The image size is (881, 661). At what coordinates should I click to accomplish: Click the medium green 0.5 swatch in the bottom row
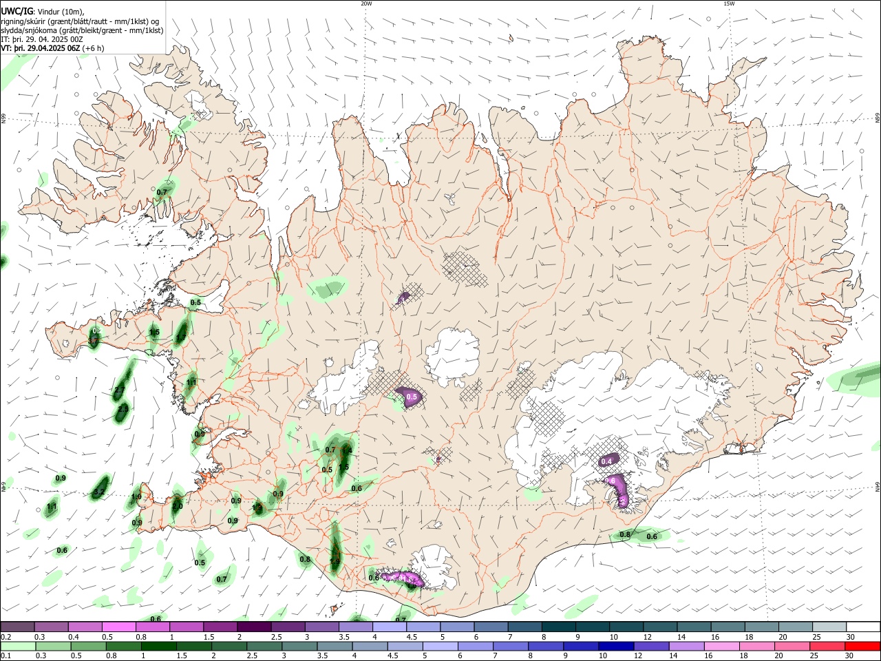click(88, 646)
